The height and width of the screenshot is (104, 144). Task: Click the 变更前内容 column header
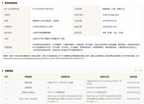pos(65,77)
